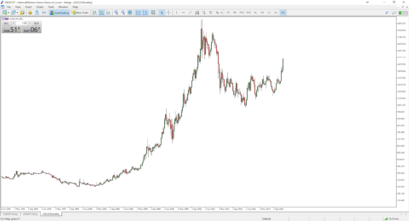
Task: Switch to line chart display
Action: point(108,12)
